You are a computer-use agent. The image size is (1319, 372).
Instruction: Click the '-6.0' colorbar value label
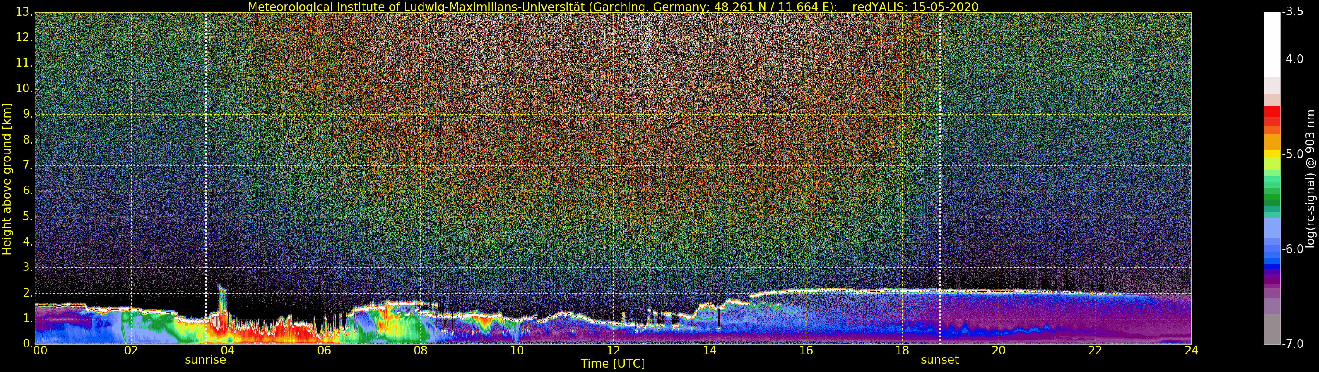tap(1293, 249)
